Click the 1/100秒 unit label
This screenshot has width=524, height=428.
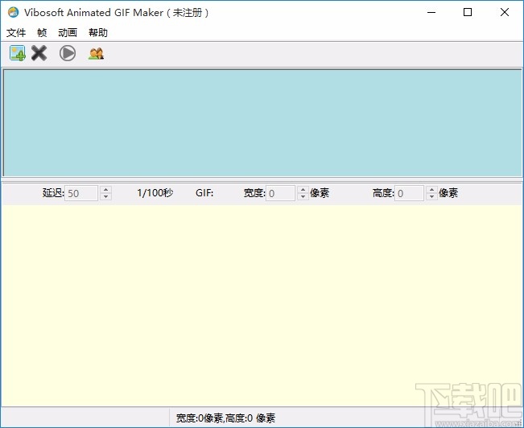(155, 193)
